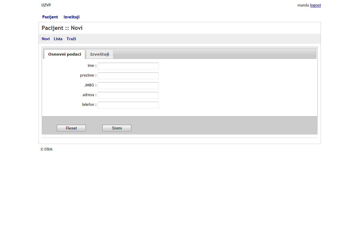Screen dimensions: 359x238
Task: Switch to the Osnovni podaci tab
Action: [64, 54]
